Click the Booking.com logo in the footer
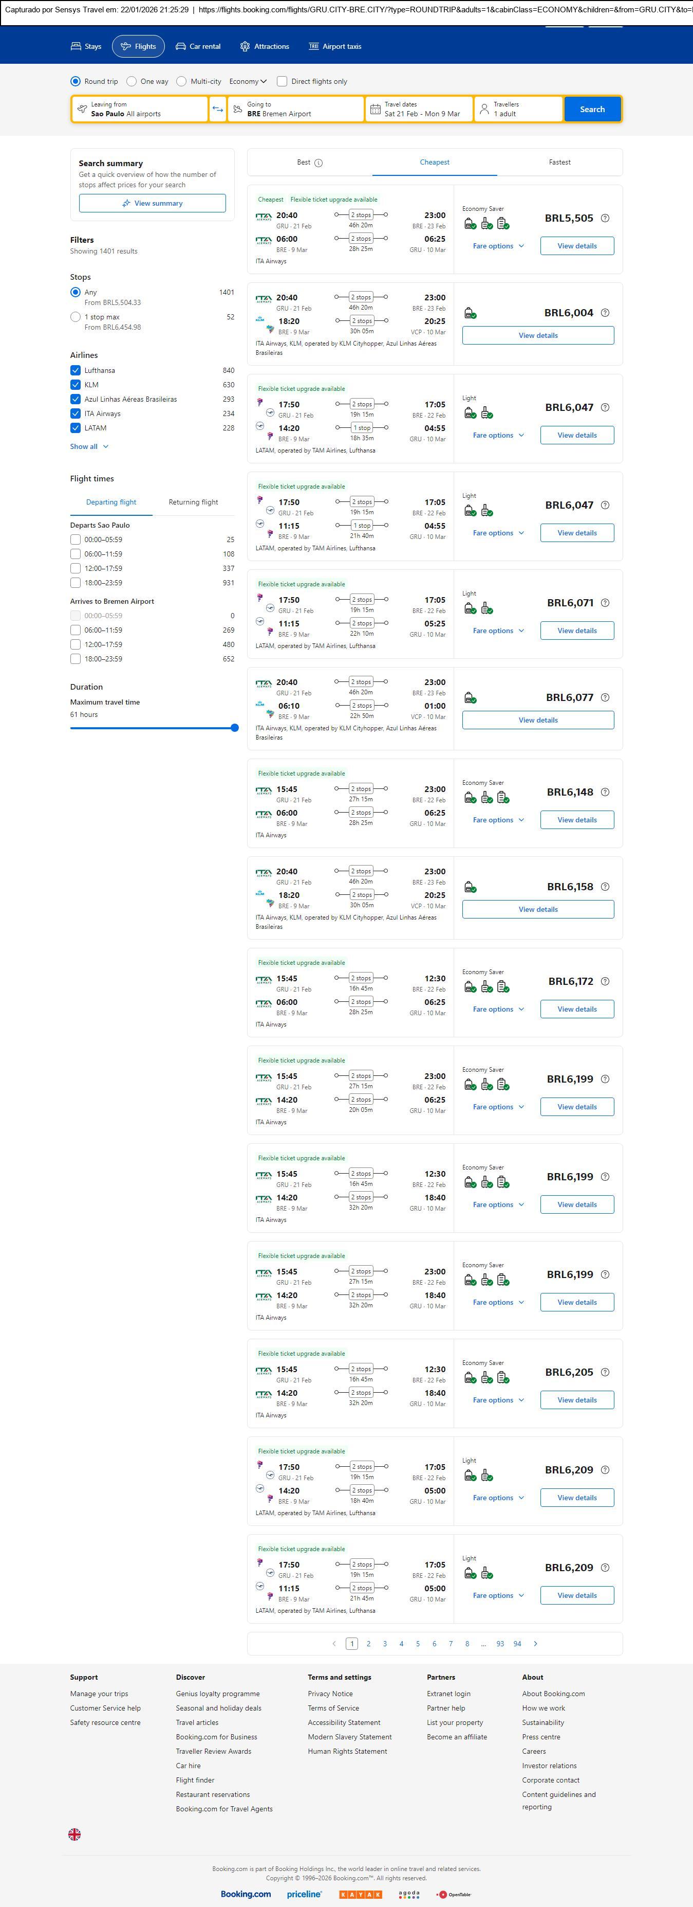Screen dimensions: 693x1907 246,1894
